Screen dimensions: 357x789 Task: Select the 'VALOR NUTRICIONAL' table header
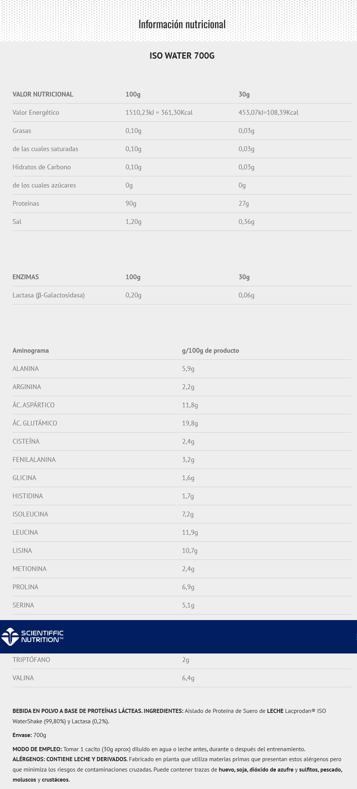(43, 94)
